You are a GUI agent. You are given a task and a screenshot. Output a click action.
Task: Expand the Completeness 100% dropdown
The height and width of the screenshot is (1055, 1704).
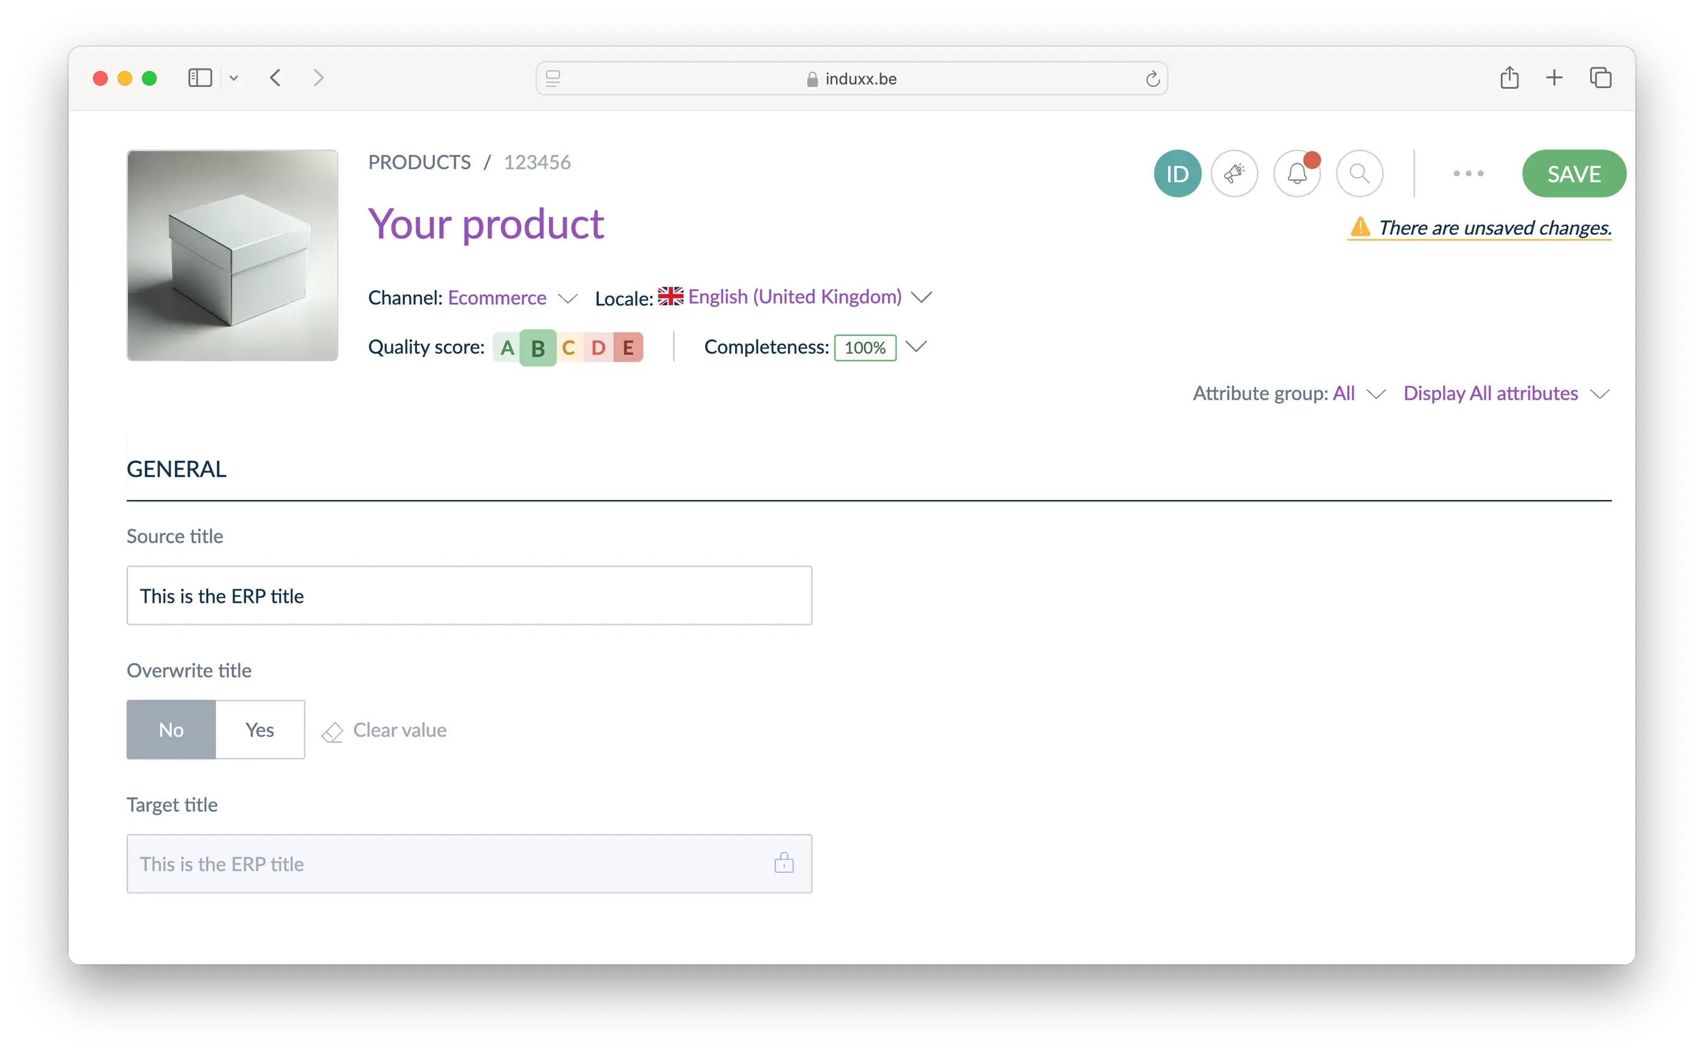pyautogui.click(x=916, y=347)
